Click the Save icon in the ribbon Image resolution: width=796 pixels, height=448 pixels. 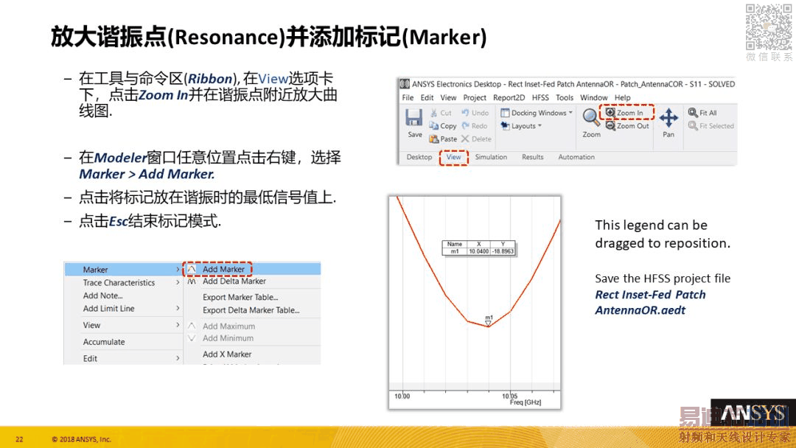413,118
